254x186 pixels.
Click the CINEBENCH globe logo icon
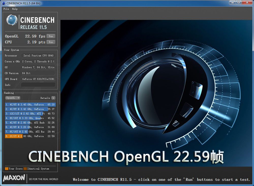[x=12, y=20]
